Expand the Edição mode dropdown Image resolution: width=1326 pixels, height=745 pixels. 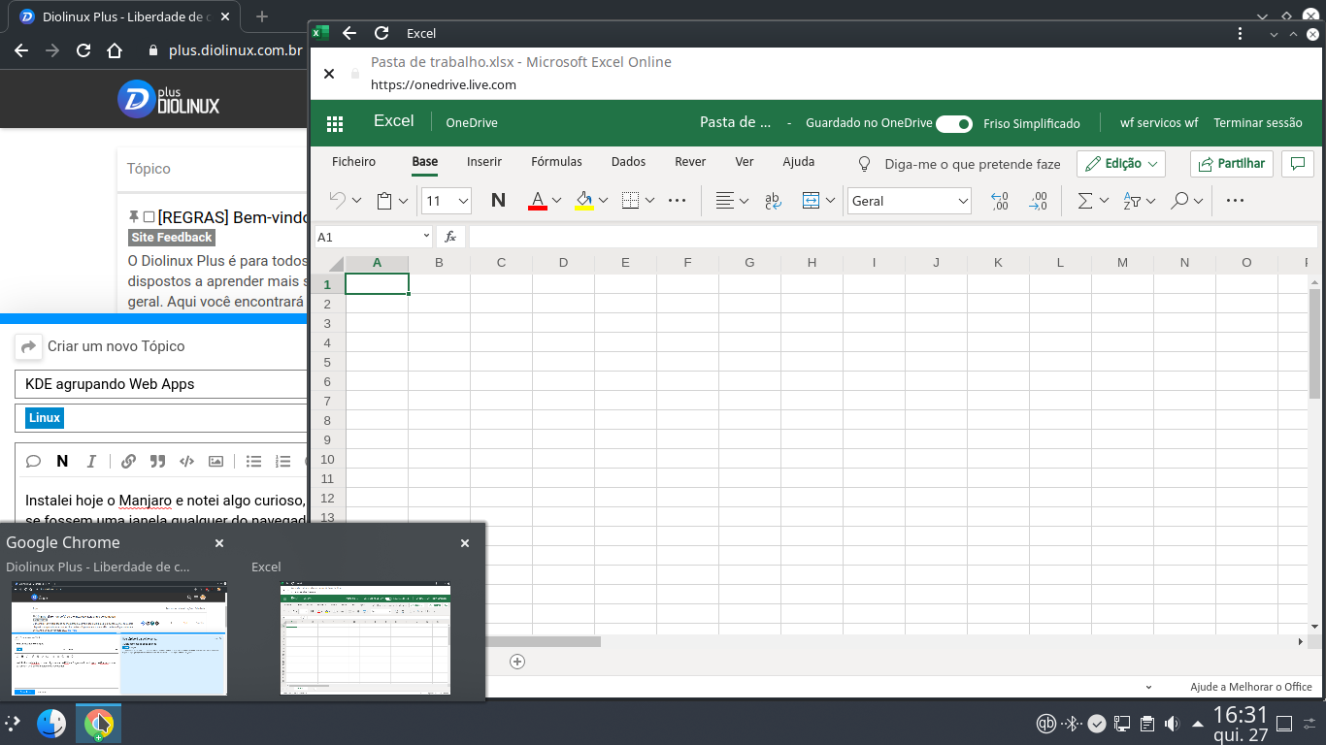[x=1120, y=164]
